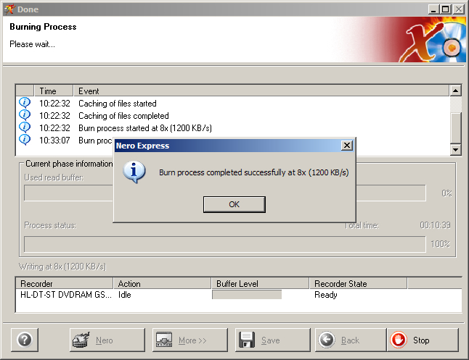Click 'Caching of files started' event text
The height and width of the screenshot is (360, 469).
tap(118, 104)
